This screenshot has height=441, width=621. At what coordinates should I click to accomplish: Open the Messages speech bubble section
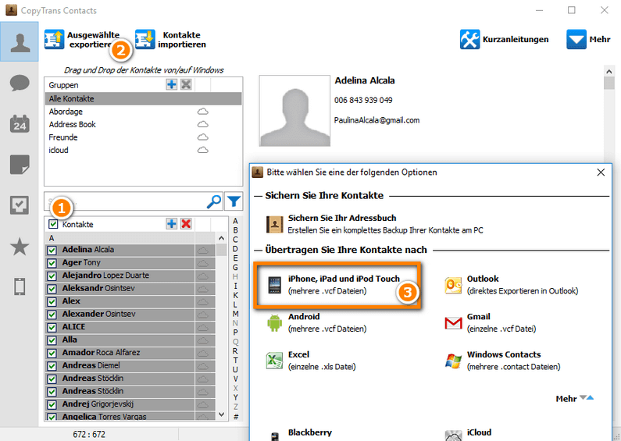(20, 83)
